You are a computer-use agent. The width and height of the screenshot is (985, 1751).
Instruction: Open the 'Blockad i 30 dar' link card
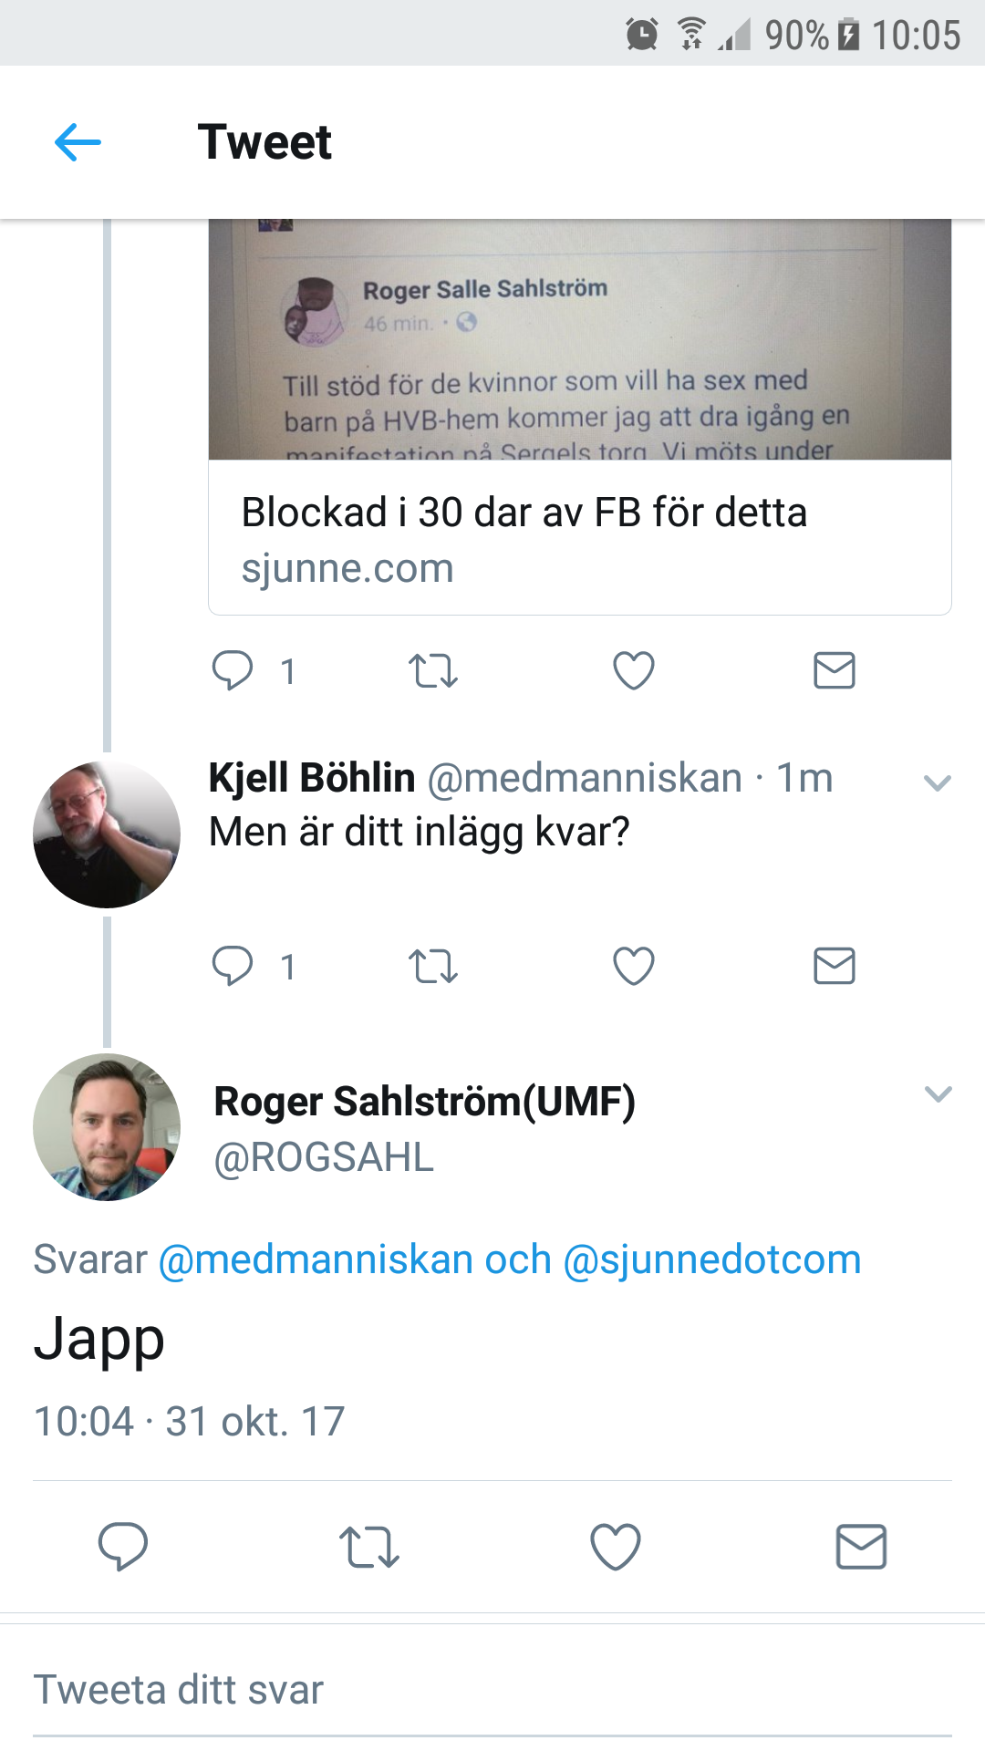click(x=580, y=538)
